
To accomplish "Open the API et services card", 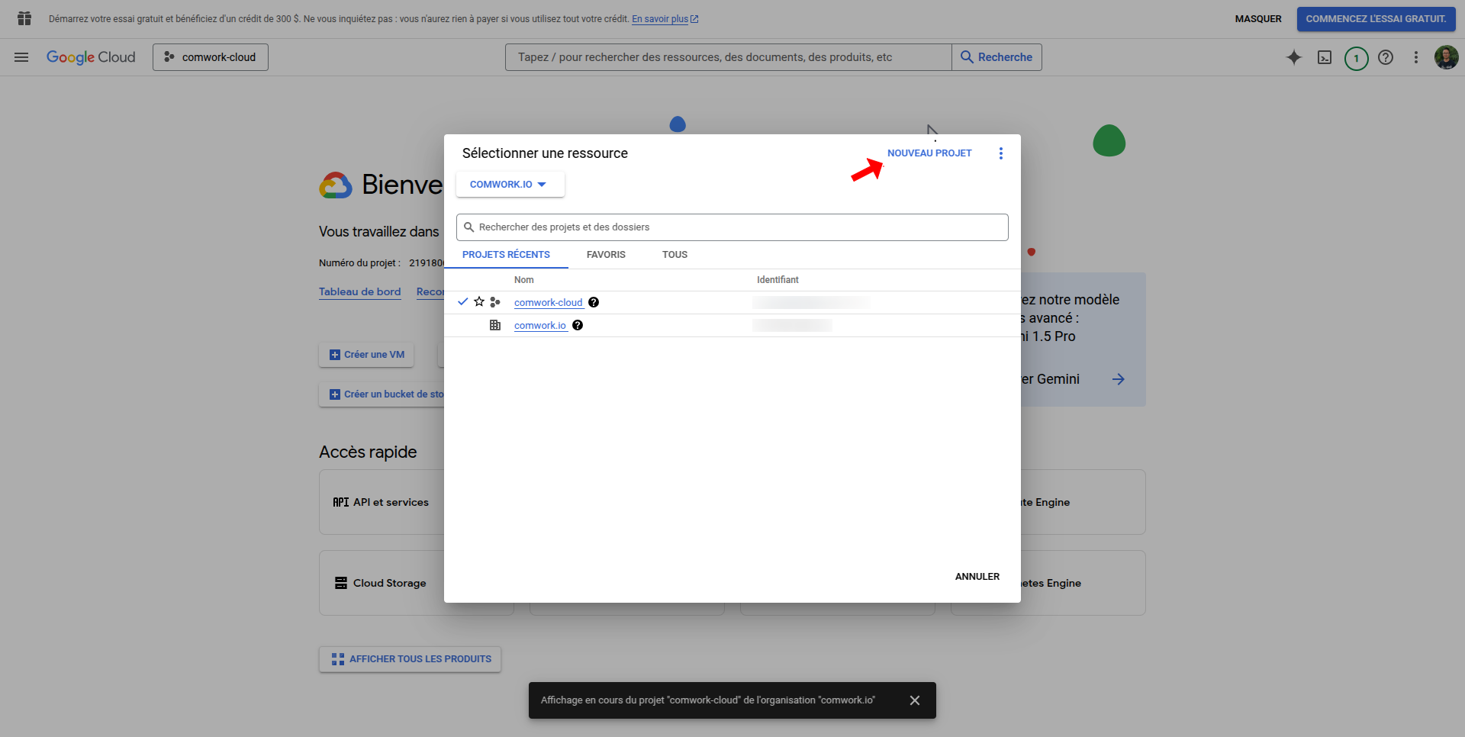I will [382, 502].
